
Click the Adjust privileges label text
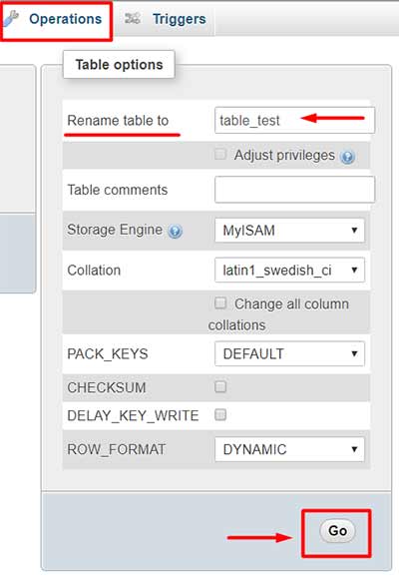point(284,155)
